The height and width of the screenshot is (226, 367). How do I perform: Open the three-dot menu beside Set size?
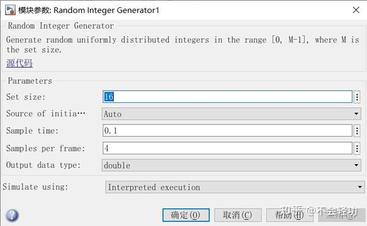coord(357,97)
